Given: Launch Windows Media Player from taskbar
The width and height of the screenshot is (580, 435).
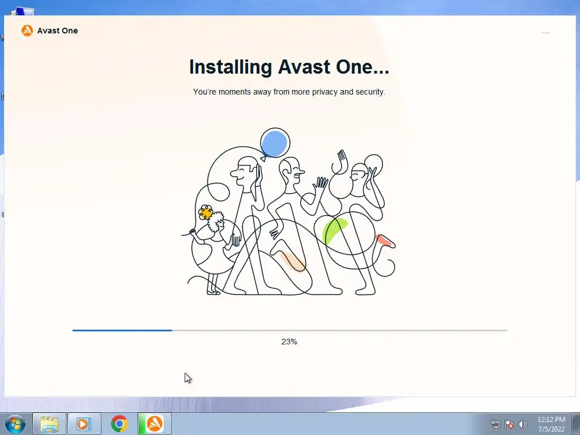Looking at the screenshot, I should (84, 424).
